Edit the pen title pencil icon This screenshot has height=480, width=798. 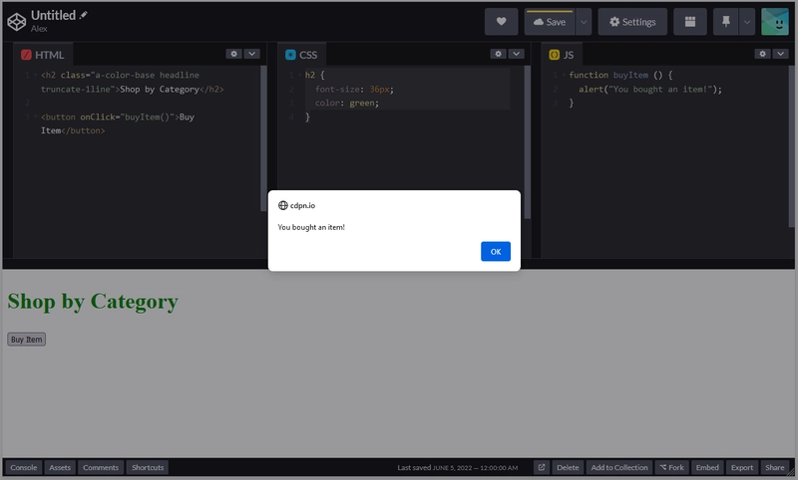tap(84, 15)
